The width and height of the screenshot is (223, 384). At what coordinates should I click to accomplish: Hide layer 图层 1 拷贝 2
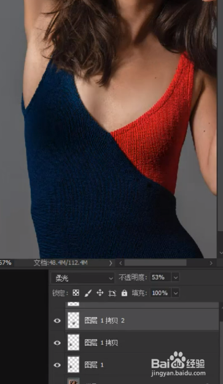[x=57, y=321]
